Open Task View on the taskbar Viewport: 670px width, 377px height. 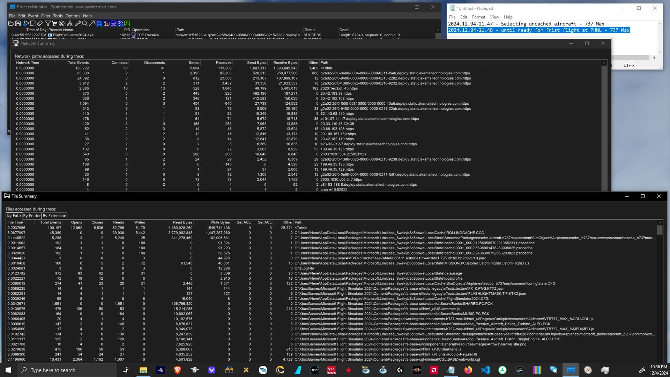126,370
